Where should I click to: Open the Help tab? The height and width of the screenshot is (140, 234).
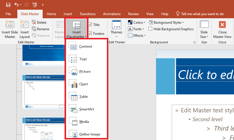point(165,14)
